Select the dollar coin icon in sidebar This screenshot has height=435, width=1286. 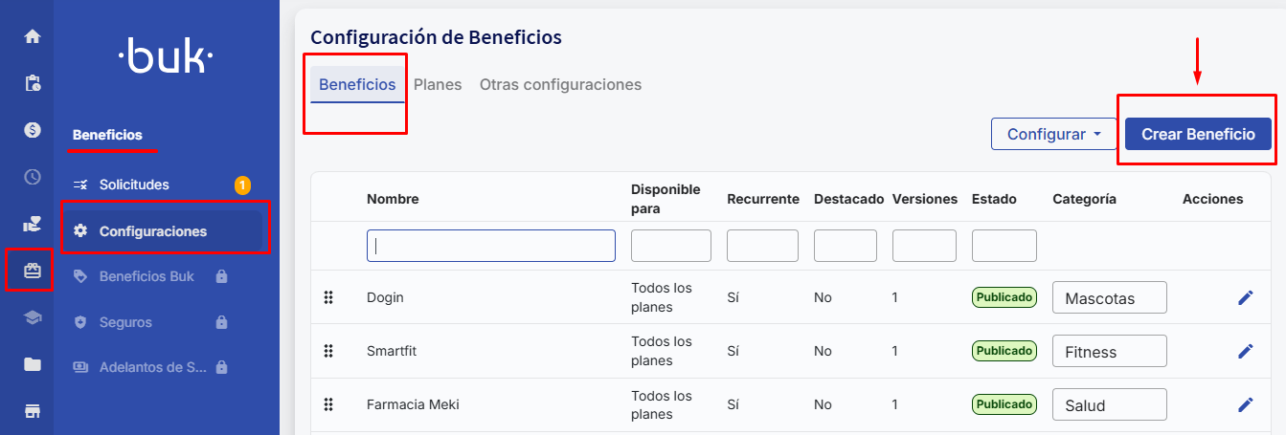coord(33,130)
